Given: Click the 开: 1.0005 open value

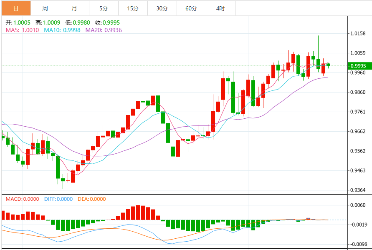Looking at the screenshot, I should click(x=18, y=22).
